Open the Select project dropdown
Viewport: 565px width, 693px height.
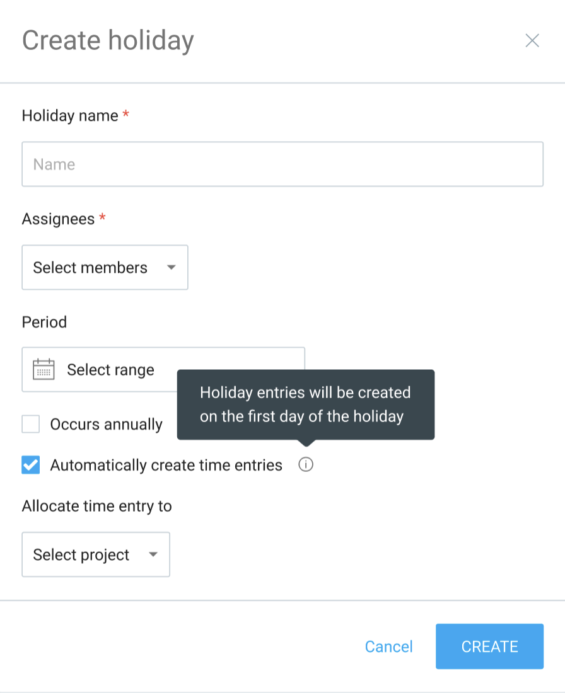[x=96, y=554]
